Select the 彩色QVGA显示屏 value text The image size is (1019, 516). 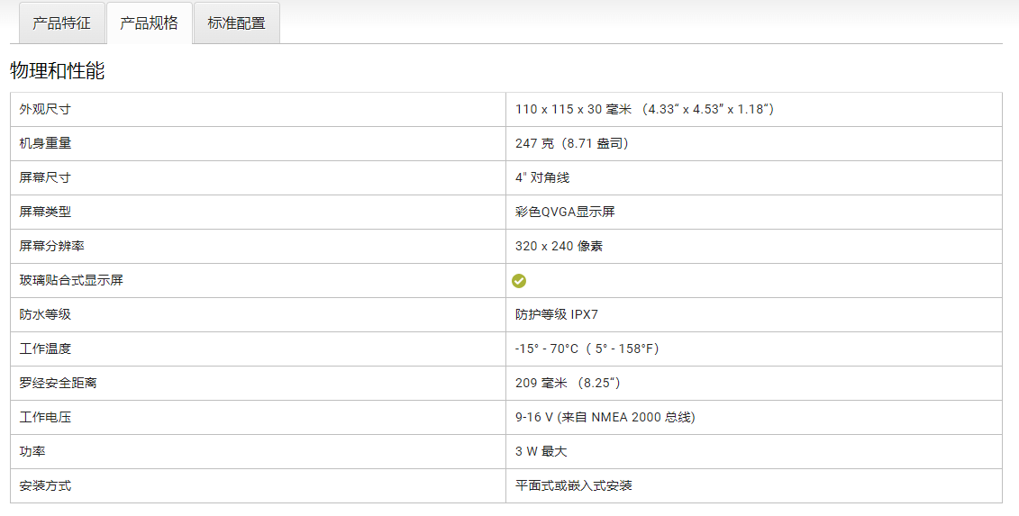[565, 212]
